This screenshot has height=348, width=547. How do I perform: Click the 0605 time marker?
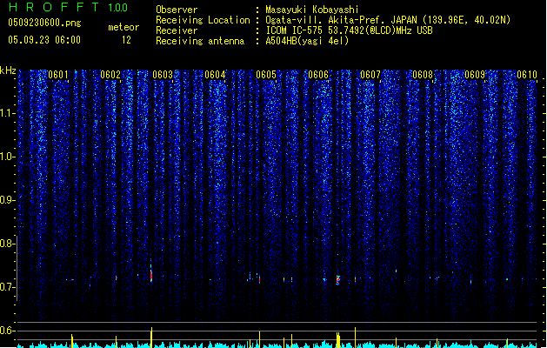[x=266, y=75]
